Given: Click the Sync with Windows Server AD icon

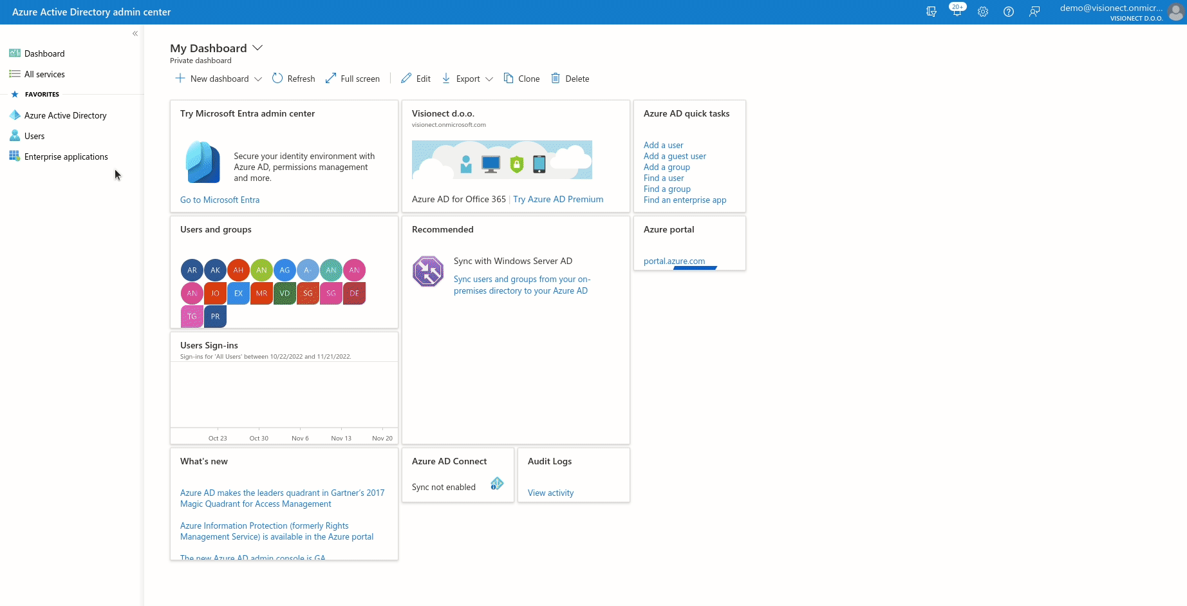Looking at the screenshot, I should [428, 271].
